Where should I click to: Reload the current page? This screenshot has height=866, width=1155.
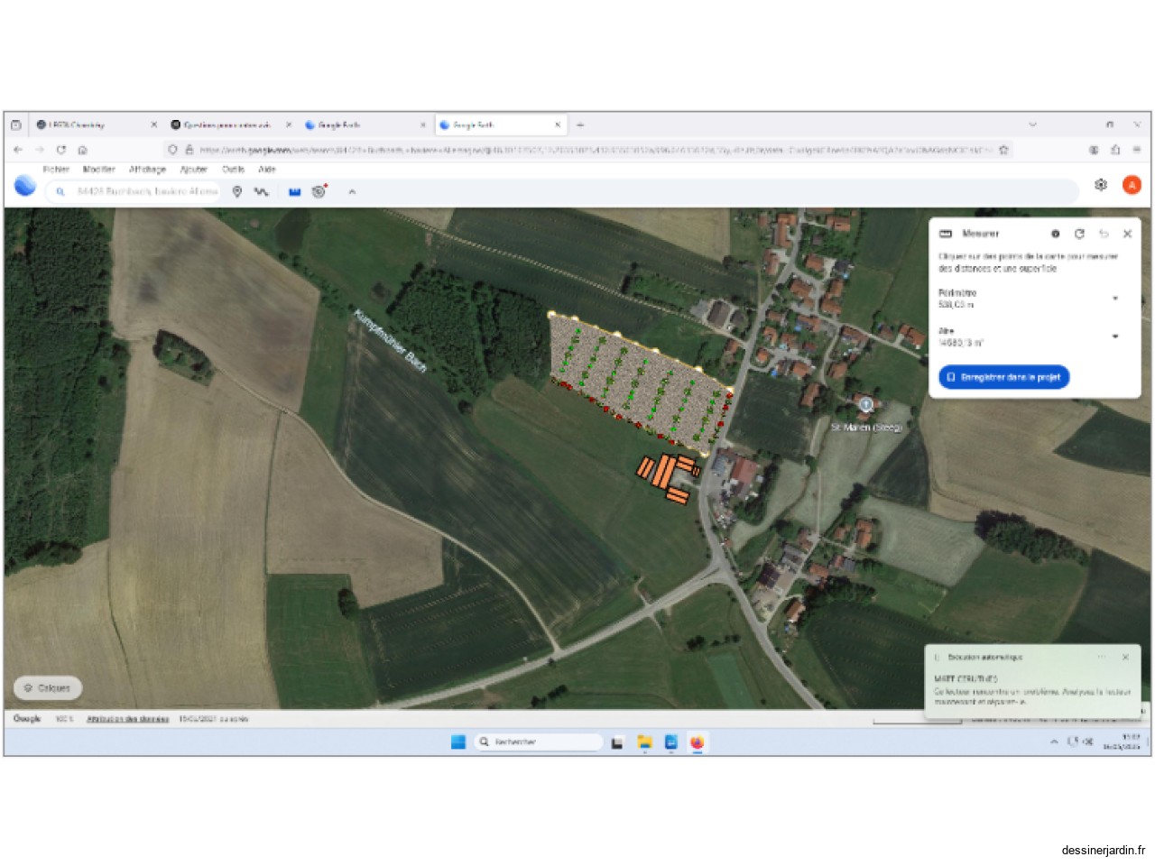[x=61, y=150]
